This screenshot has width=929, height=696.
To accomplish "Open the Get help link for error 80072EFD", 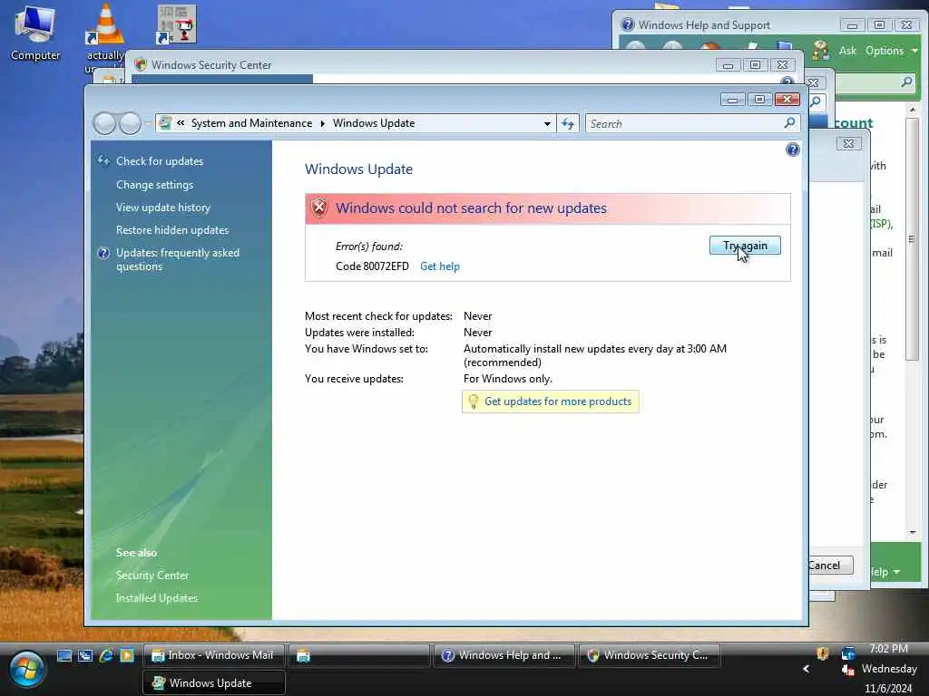I will click(440, 266).
